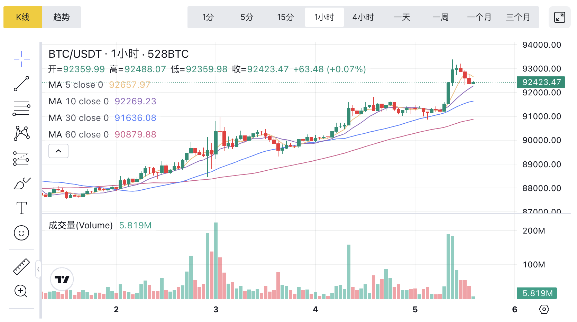Open chart settings hexagon icon
577x322 pixels.
tap(544, 309)
